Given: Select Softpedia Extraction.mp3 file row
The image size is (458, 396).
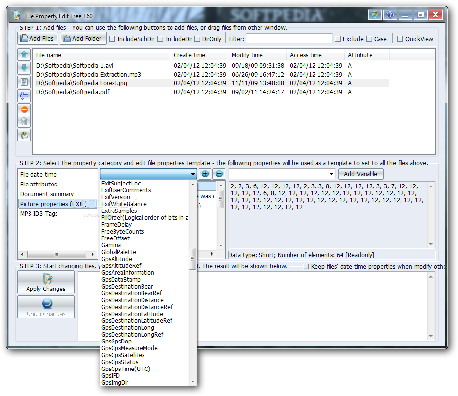Looking at the screenshot, I should pos(212,75).
